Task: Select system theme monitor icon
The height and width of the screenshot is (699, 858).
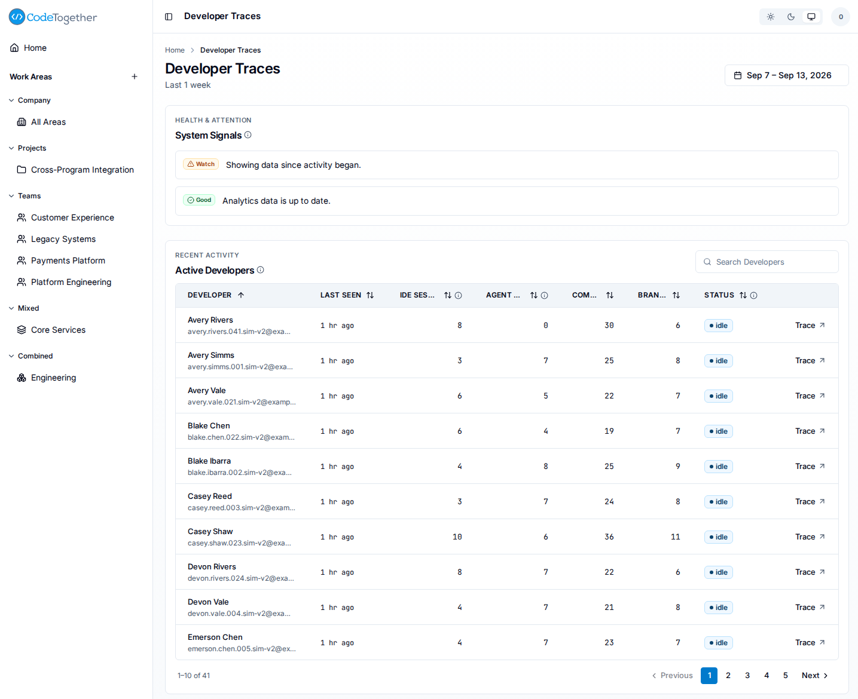Action: coord(811,17)
